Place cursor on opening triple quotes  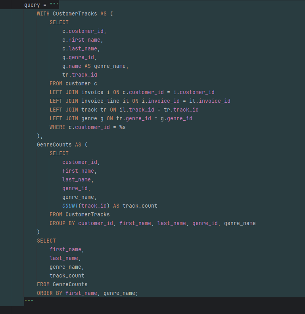(54, 5)
